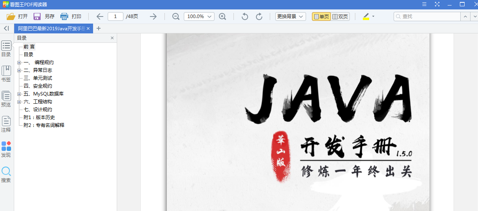The image size is (478, 211).
Task: Open the 搜索 search sidebar panel
Action: pos(6,175)
